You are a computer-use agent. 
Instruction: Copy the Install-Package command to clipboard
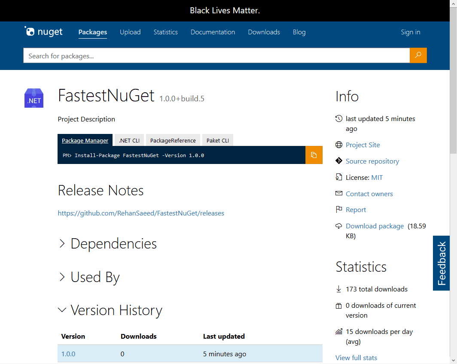pyautogui.click(x=314, y=155)
